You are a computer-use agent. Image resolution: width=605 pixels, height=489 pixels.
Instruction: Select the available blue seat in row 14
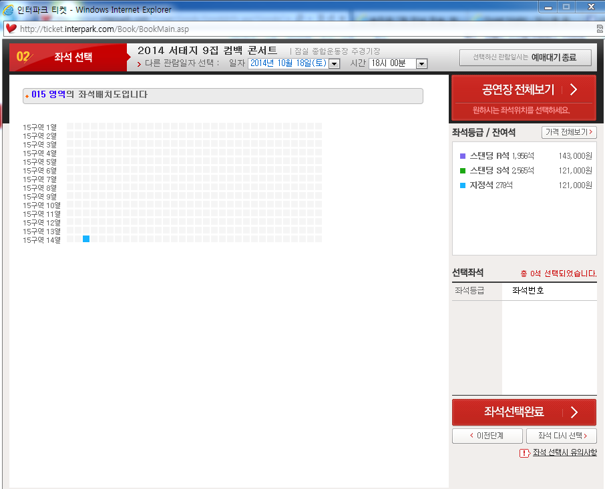click(x=86, y=239)
